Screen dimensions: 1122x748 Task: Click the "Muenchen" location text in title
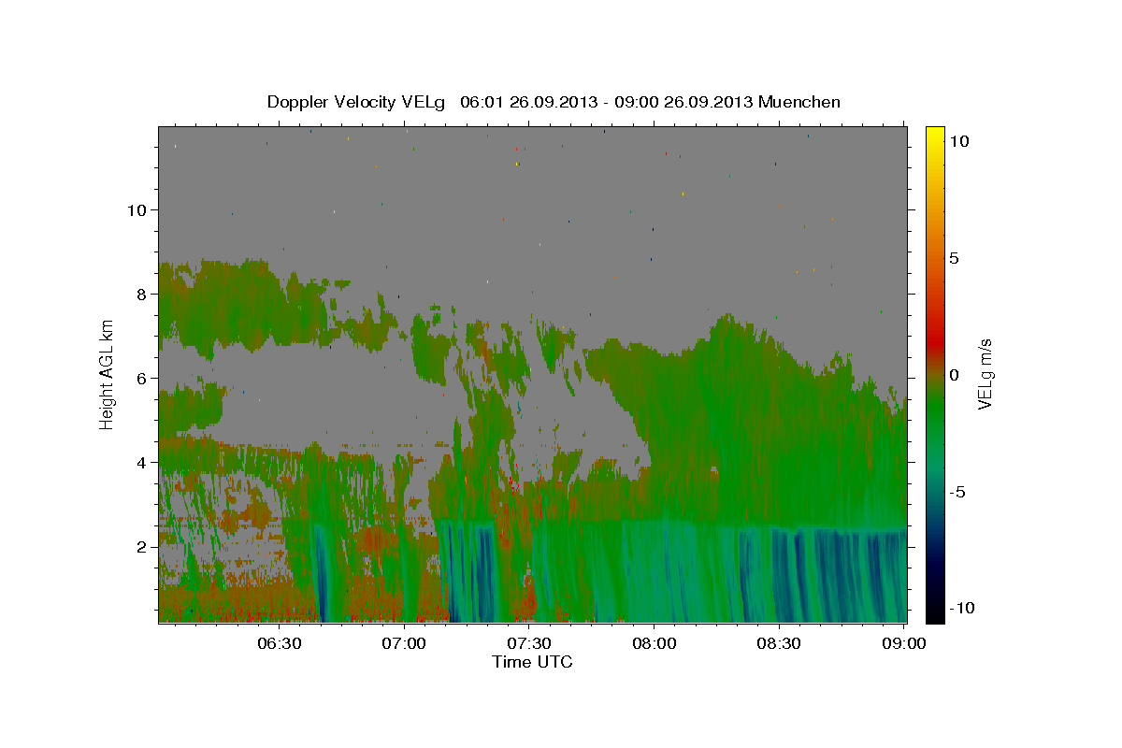(x=799, y=102)
